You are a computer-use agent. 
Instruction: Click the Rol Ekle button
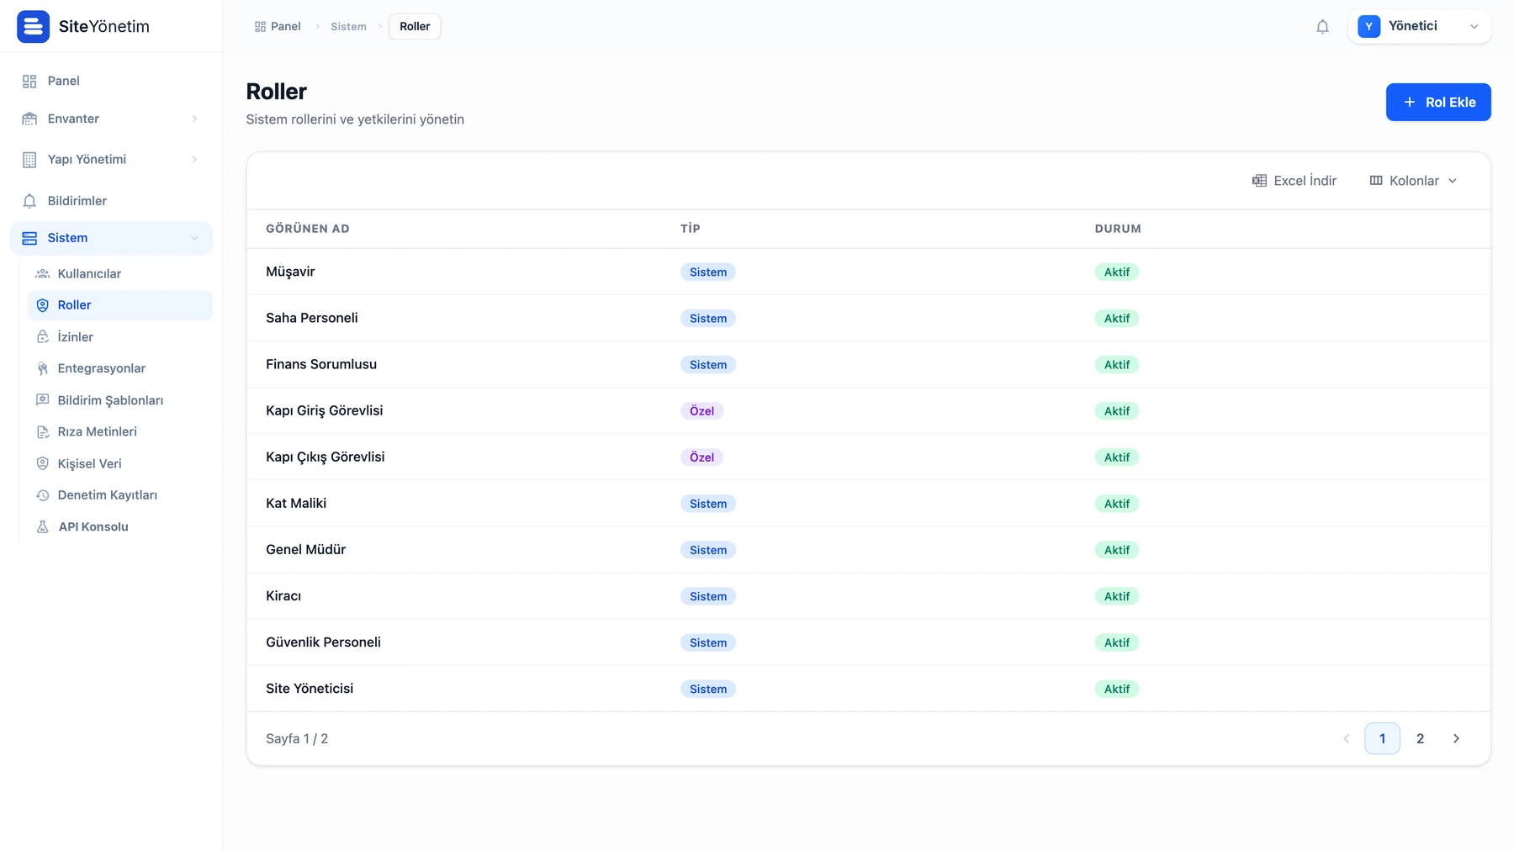1438,102
